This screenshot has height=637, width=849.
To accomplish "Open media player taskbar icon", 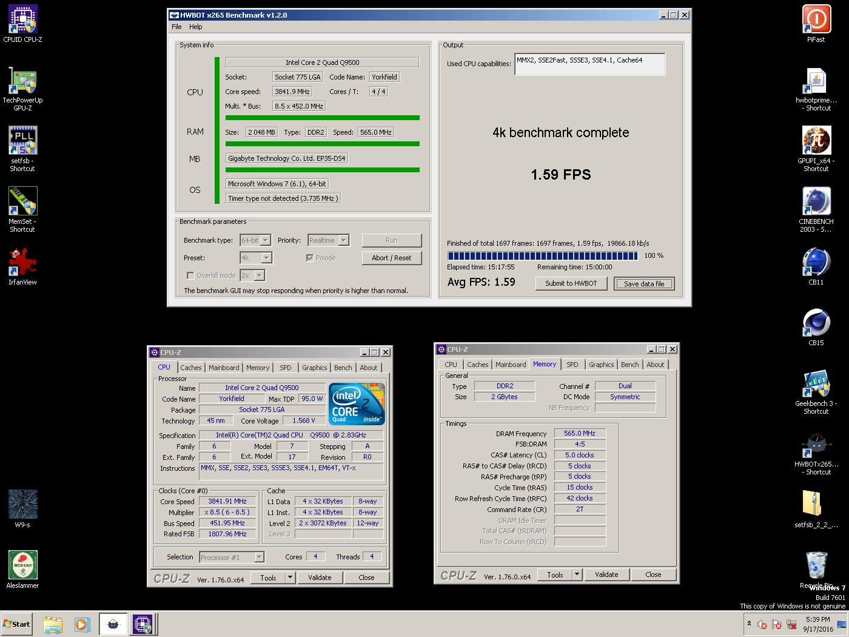I will pos(82,624).
